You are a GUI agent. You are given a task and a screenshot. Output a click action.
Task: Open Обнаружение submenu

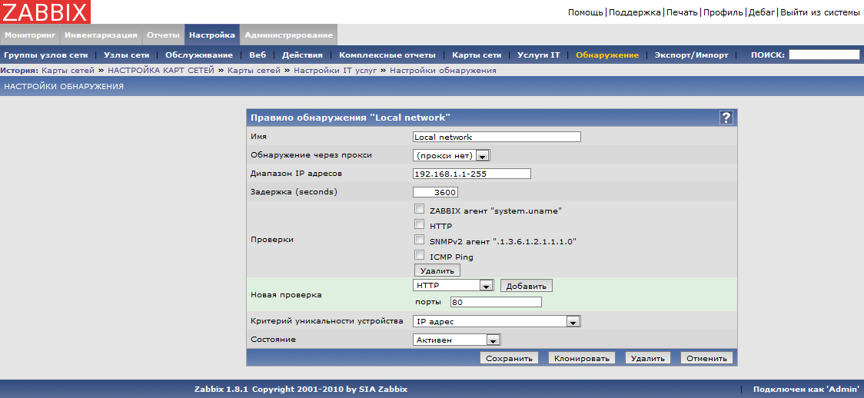click(x=607, y=55)
